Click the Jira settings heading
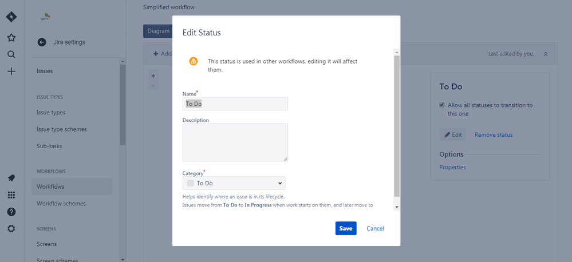Screen dimensions: 572x262 [69, 42]
